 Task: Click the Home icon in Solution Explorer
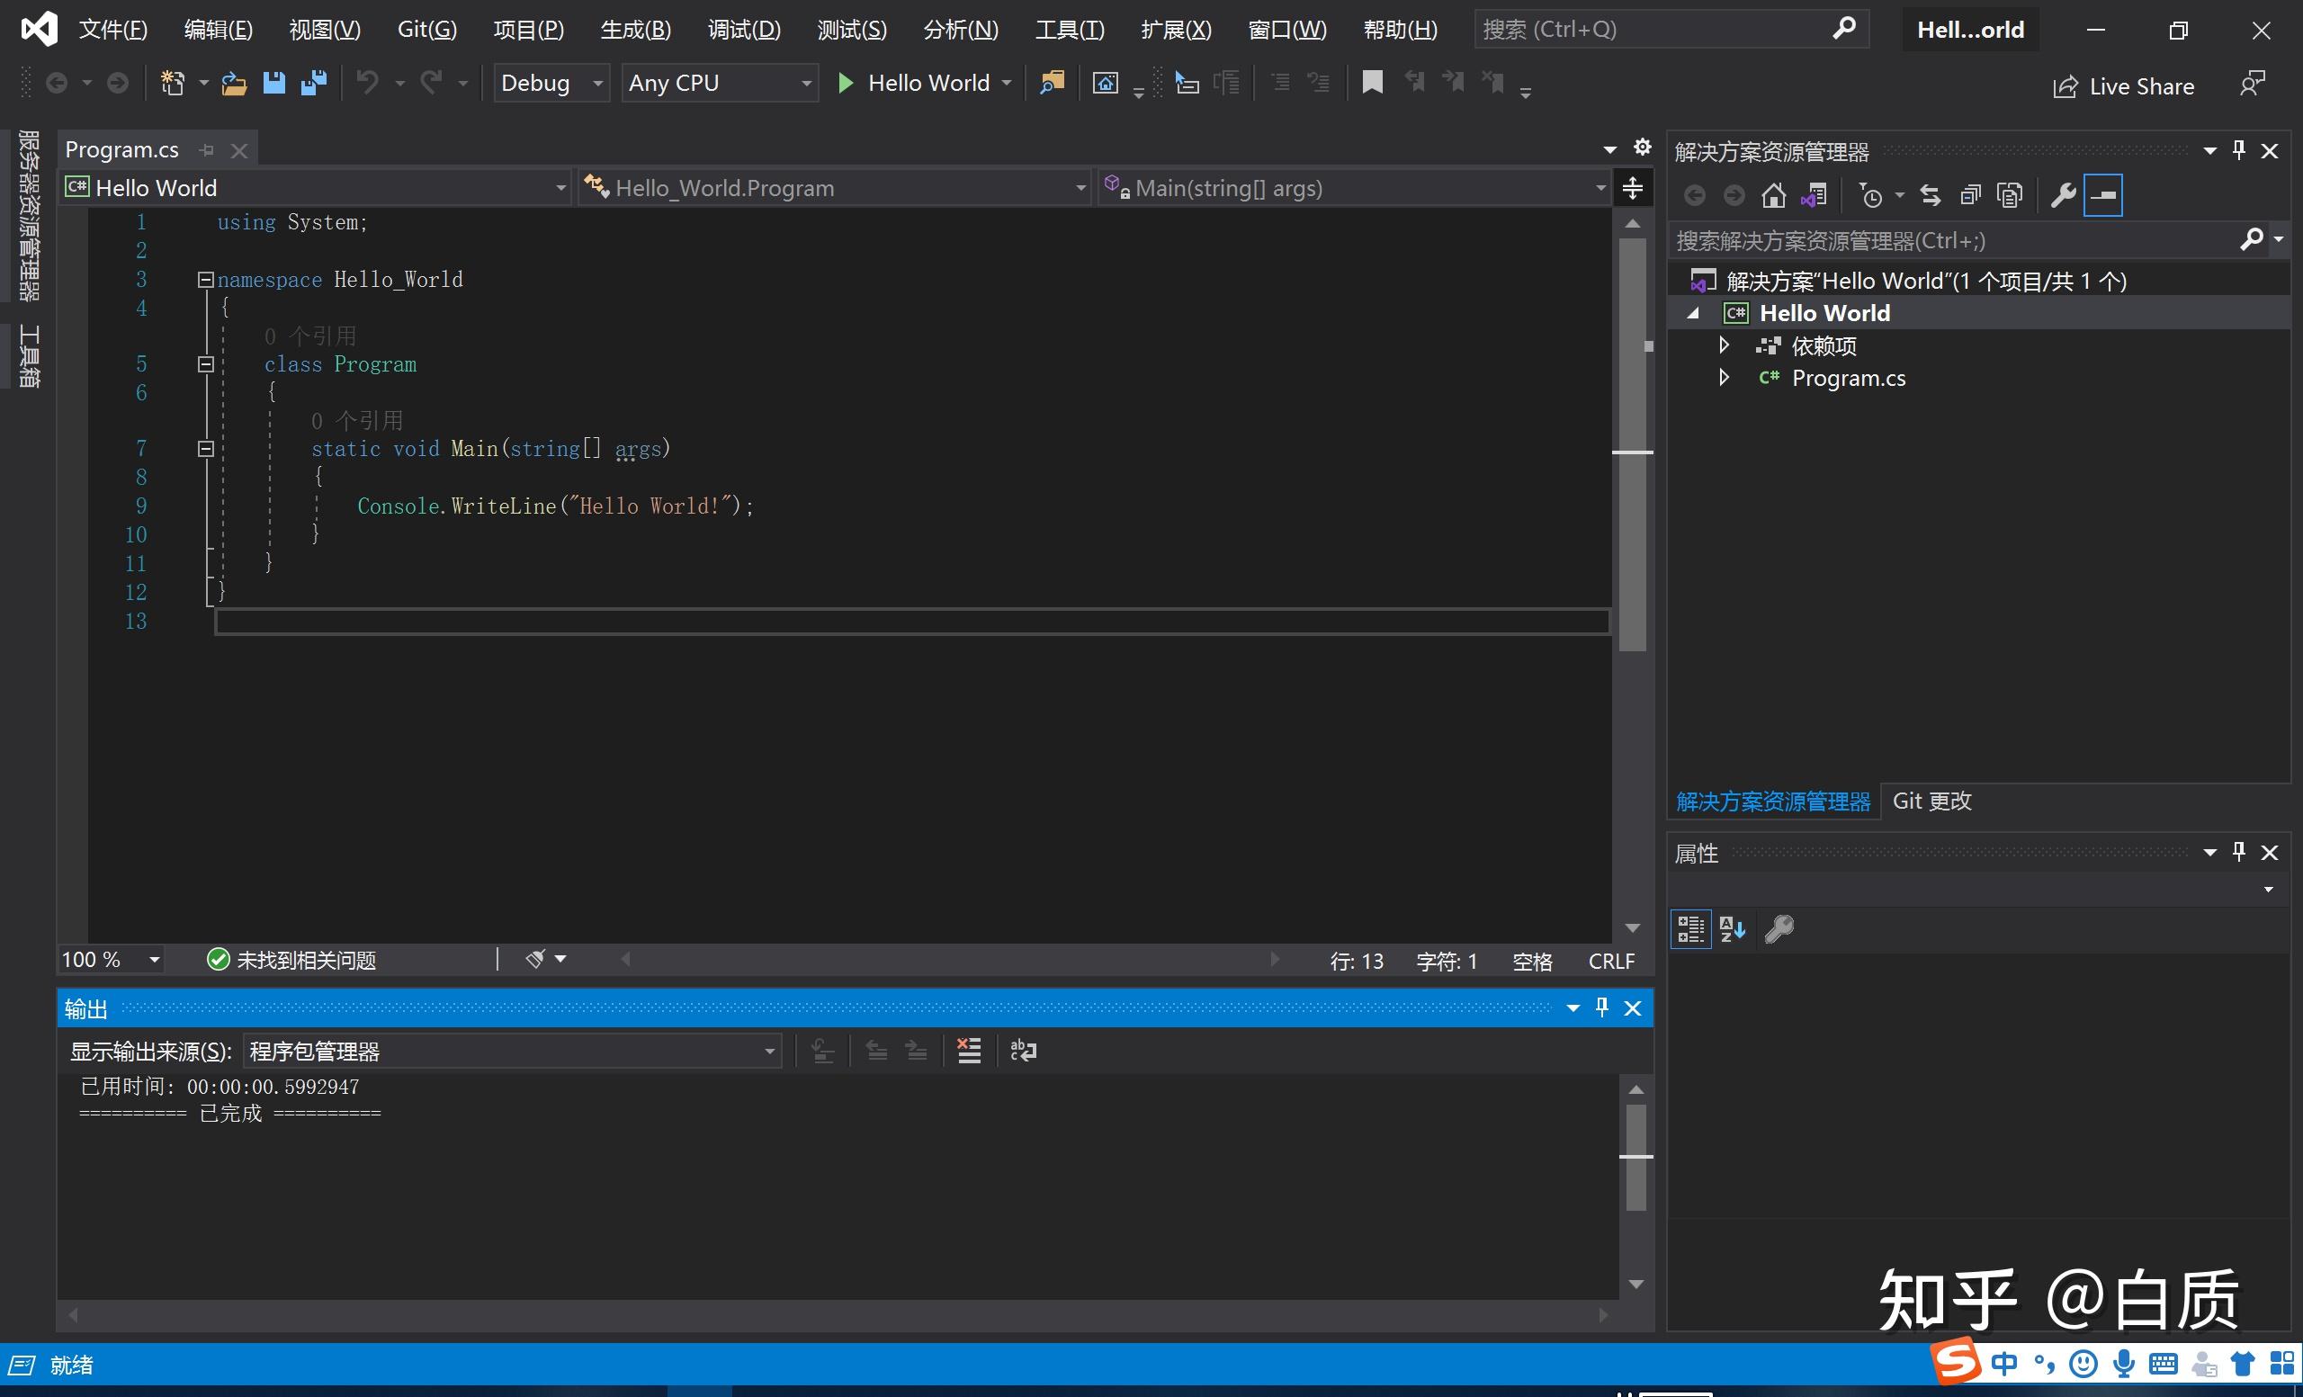pos(1773,195)
